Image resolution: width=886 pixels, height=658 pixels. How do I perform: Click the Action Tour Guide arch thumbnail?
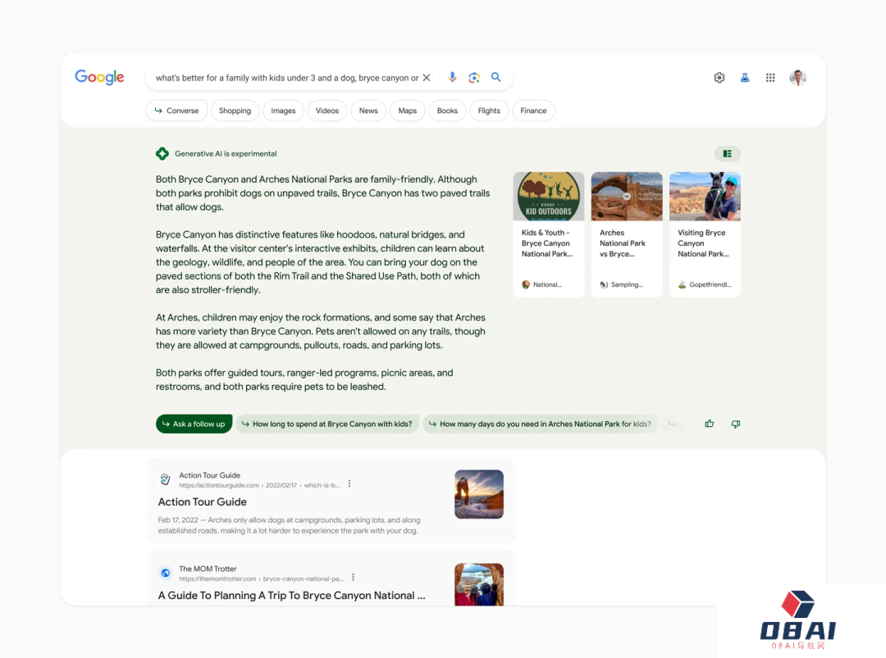[x=478, y=494]
